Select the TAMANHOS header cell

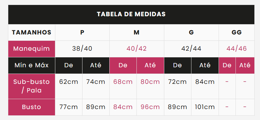point(31,32)
